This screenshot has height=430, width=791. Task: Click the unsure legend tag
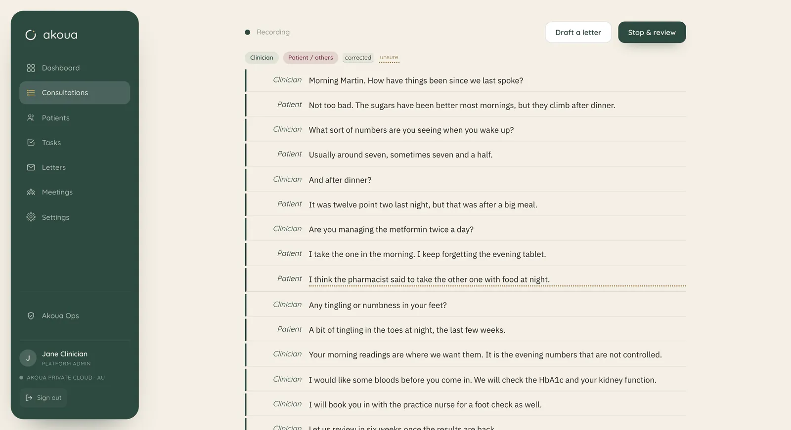click(x=389, y=58)
